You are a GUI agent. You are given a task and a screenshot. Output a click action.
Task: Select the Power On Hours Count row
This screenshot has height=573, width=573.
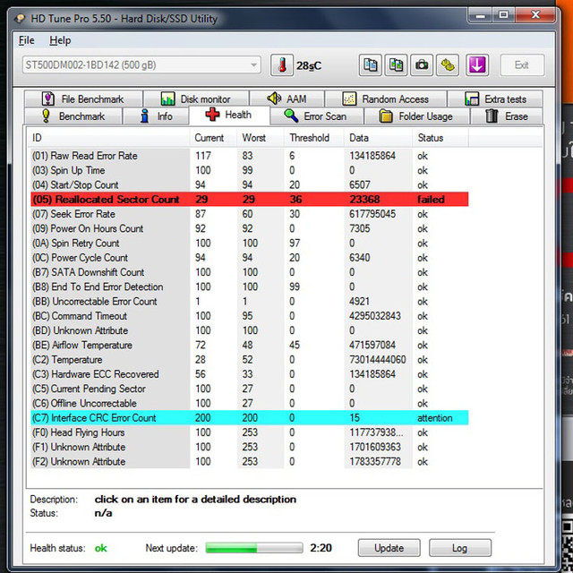tap(250, 228)
